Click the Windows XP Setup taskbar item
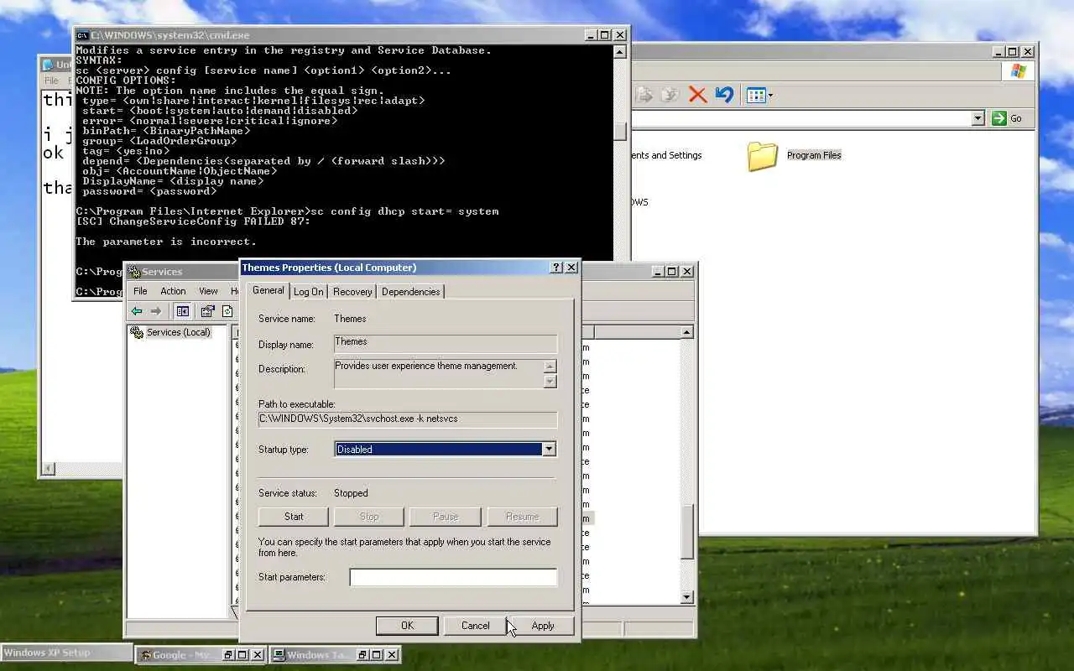 coord(66,653)
